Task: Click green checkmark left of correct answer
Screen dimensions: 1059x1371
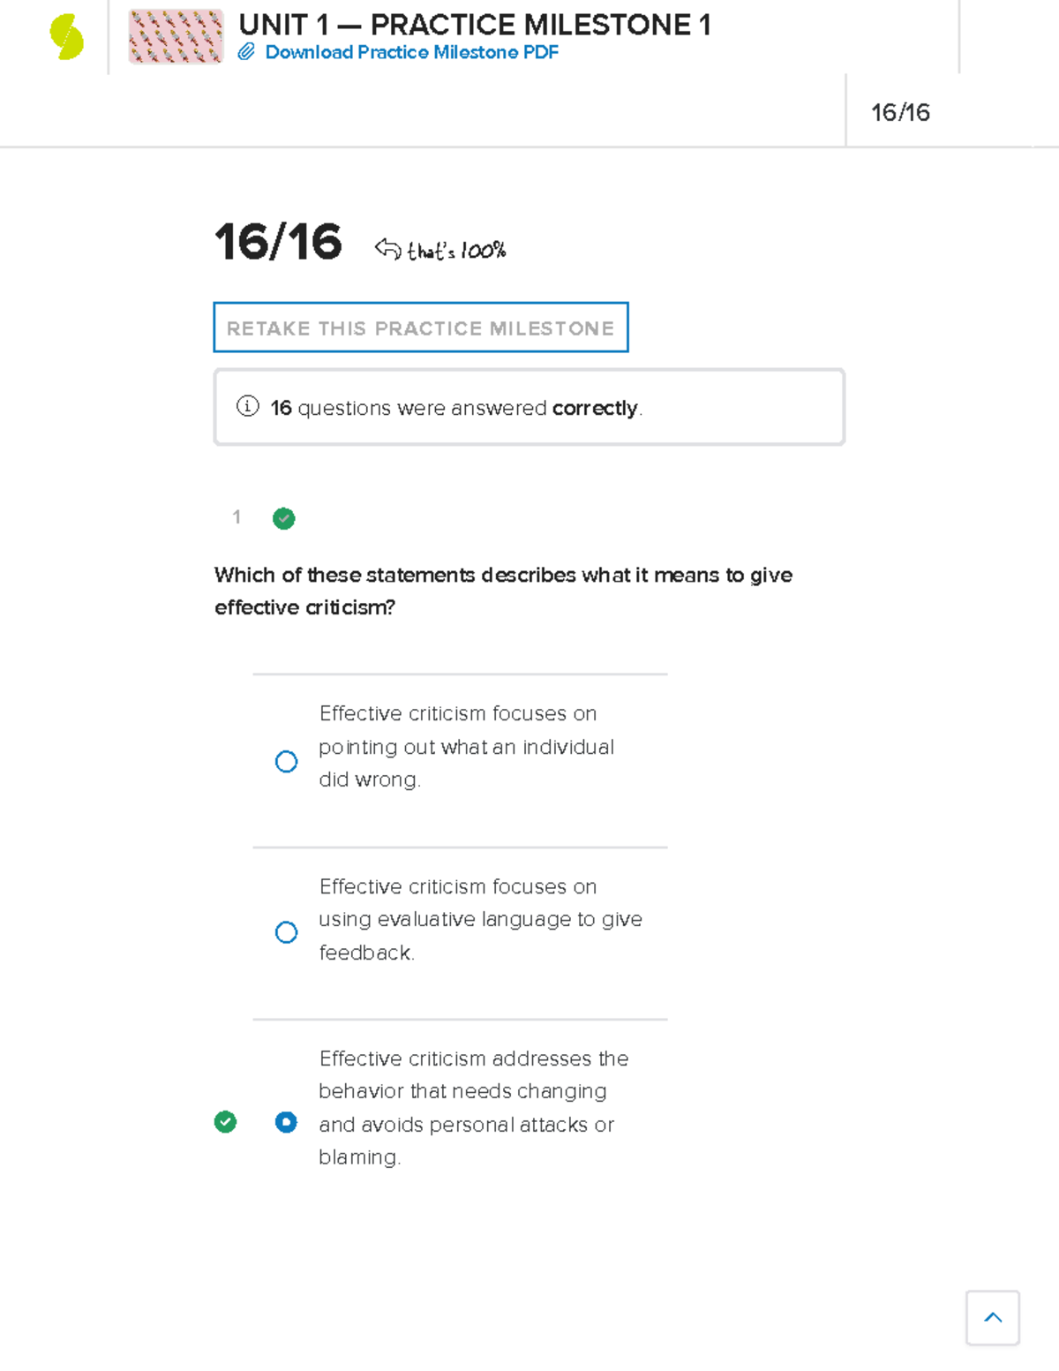Action: click(x=225, y=1122)
